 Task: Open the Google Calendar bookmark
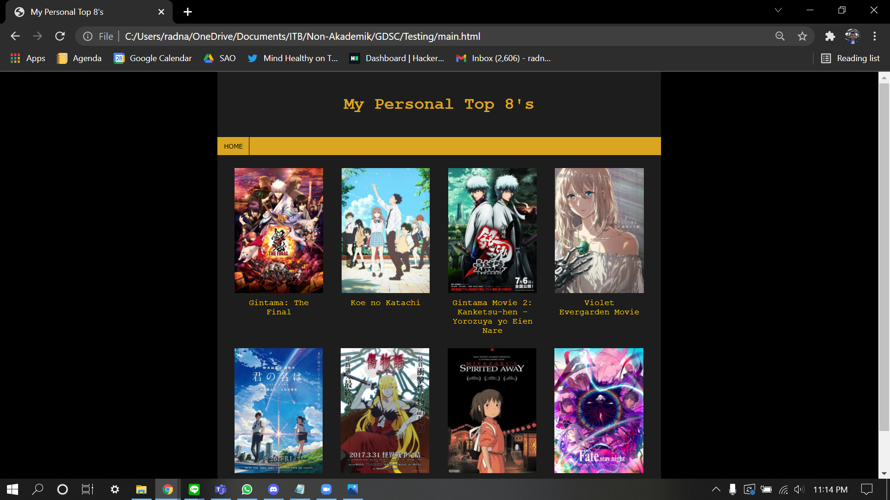[153, 58]
